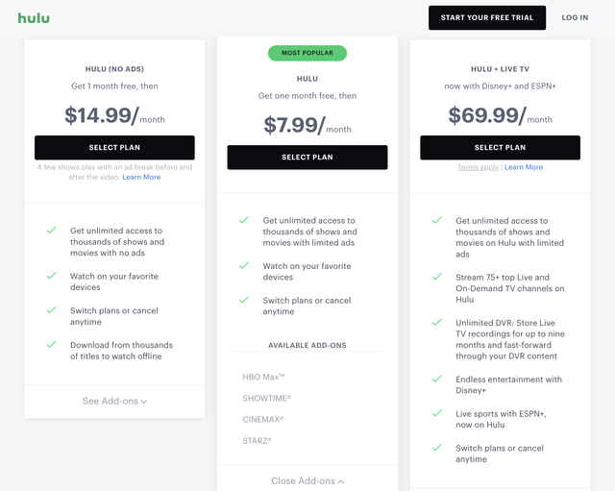
Task: Expand See Add-ons in No Ads plan
Action: 114,401
